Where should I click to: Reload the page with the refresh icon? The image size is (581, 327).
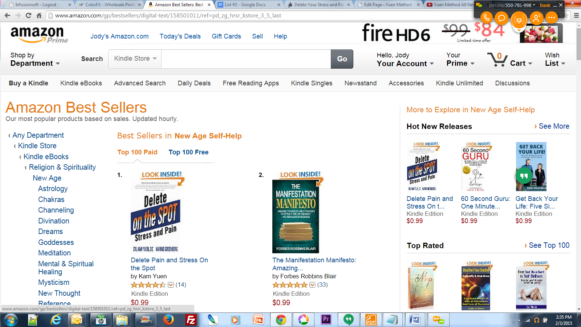click(x=29, y=16)
